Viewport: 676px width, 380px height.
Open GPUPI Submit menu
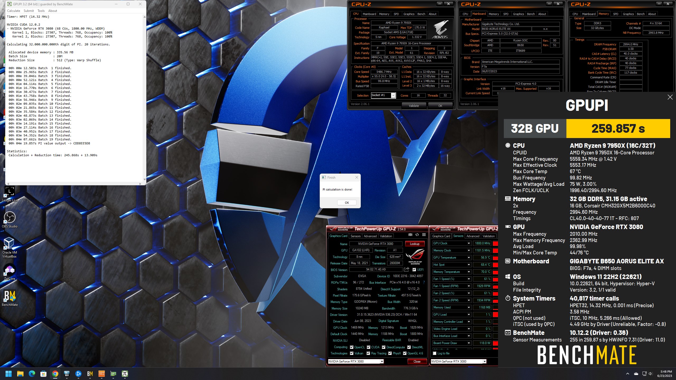point(29,11)
